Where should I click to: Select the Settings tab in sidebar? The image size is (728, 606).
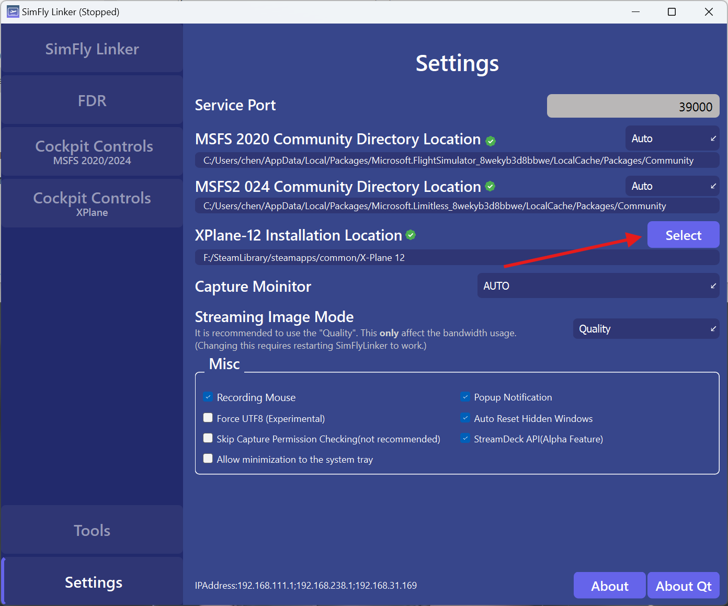(92, 582)
